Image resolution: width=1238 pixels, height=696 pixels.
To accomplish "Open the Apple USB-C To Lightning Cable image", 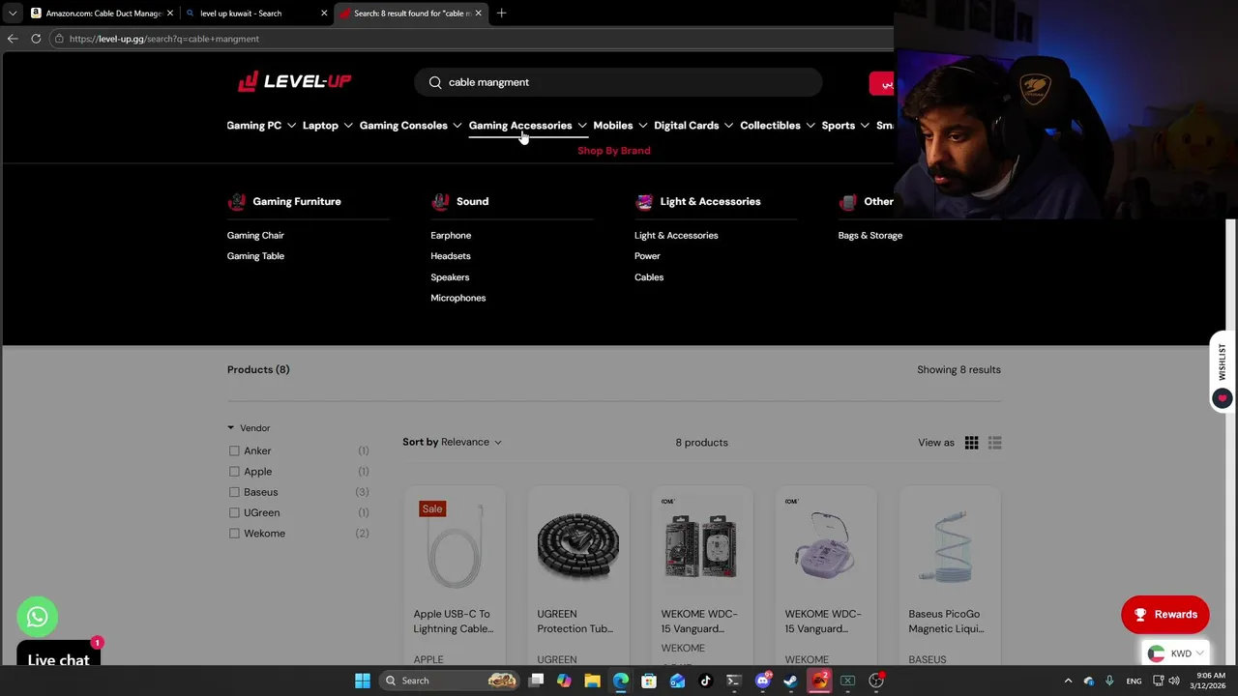I will pyautogui.click(x=455, y=546).
